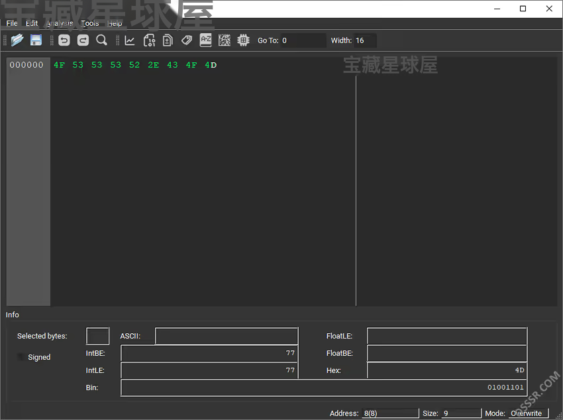This screenshot has height=420, width=563.
Task: Open the line chart analysis icon
Action: coord(130,40)
